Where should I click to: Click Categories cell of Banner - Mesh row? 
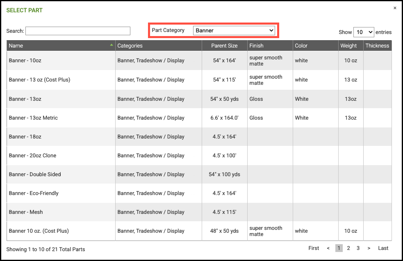click(159, 212)
